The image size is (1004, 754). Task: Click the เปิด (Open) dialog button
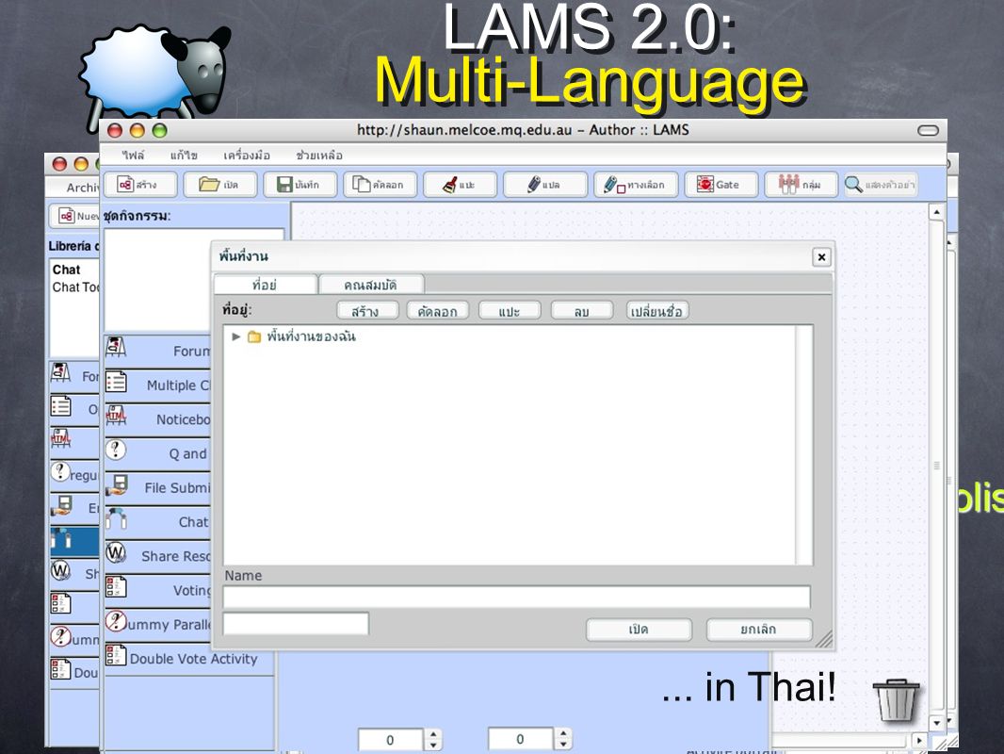(639, 629)
